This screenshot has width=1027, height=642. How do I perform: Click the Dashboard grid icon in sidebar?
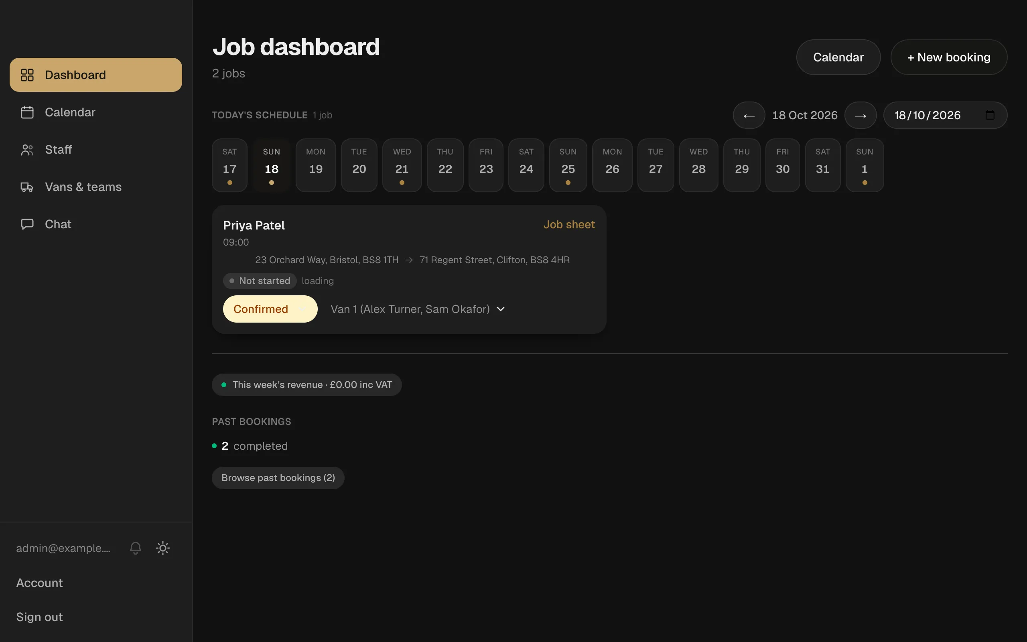(27, 75)
